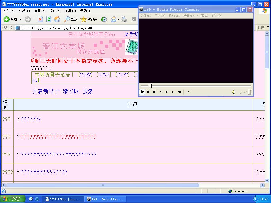
Task: Open IE 文件(F) menu
Action: (9, 11)
